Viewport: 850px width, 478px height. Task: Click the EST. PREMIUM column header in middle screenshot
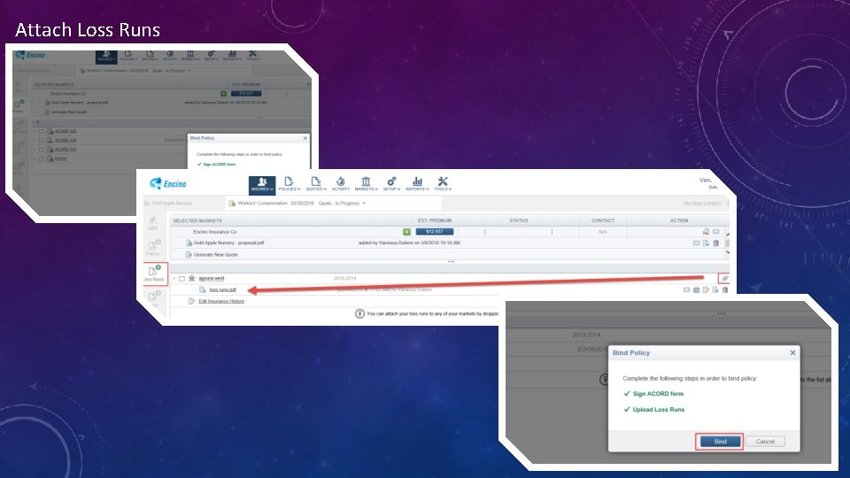434,220
